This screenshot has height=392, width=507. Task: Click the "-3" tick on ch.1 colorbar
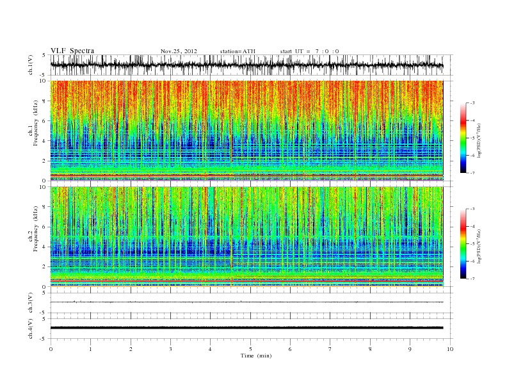[472, 103]
